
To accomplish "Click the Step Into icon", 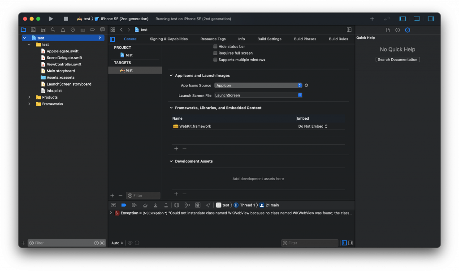I will pos(156,205).
